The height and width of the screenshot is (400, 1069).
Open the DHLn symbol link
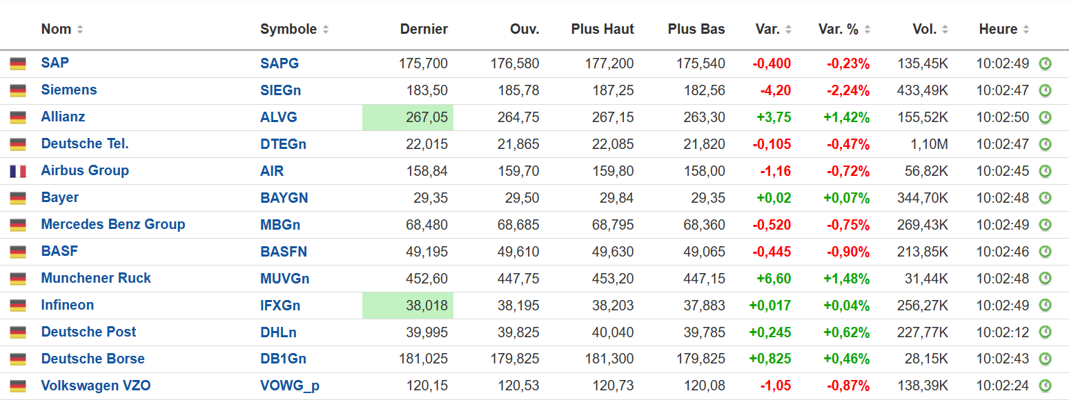(x=279, y=332)
